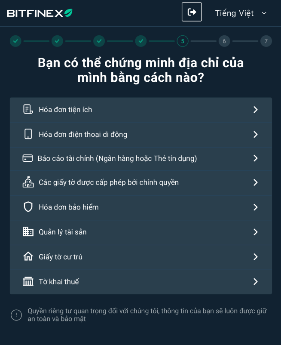281x345 pixels.
Task: Click the property management building icon
Action: click(x=28, y=232)
